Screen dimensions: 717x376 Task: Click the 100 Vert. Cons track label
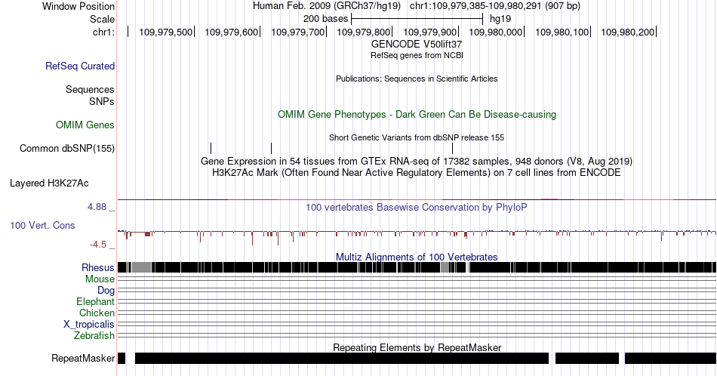click(x=42, y=226)
